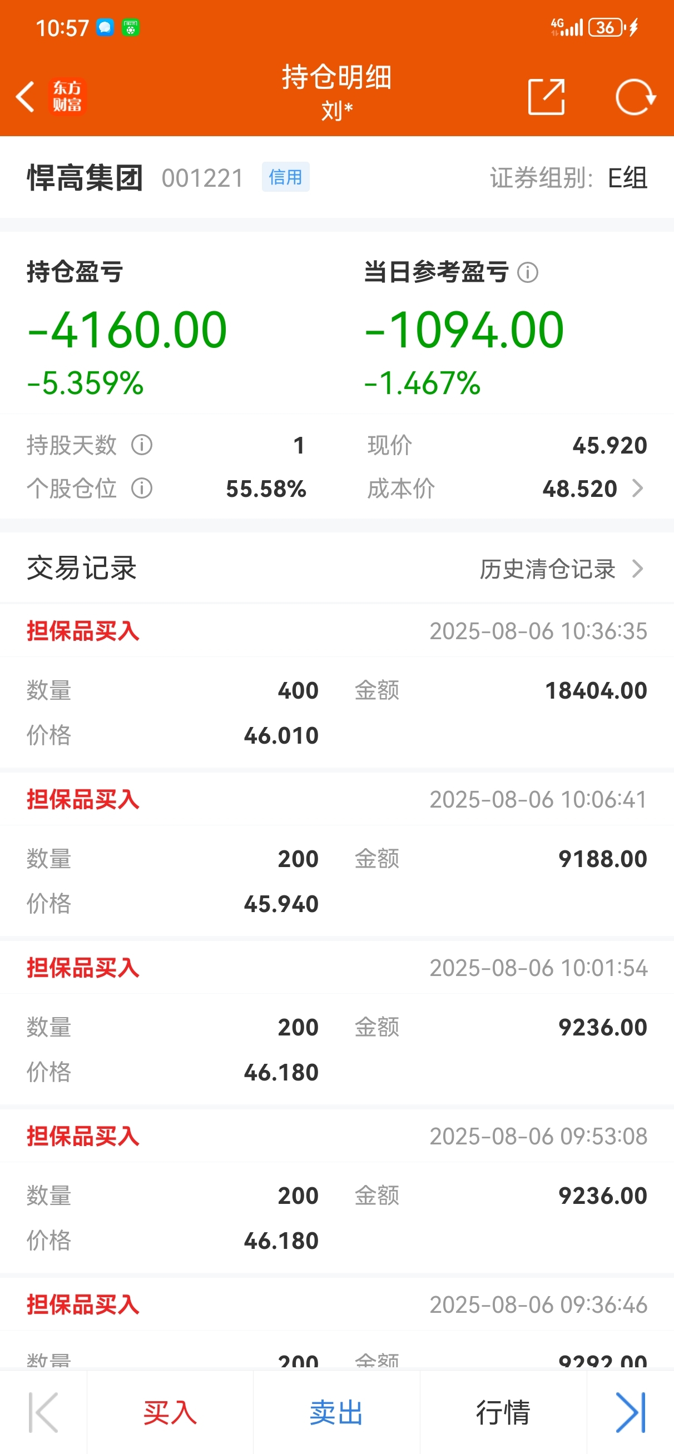Tap the 信用 tag

(285, 177)
